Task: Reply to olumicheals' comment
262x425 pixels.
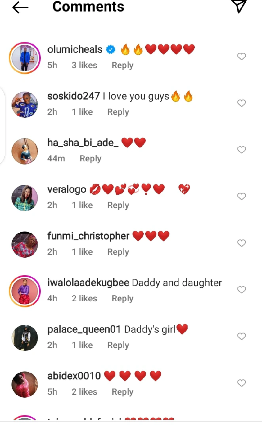Action: 123,65
